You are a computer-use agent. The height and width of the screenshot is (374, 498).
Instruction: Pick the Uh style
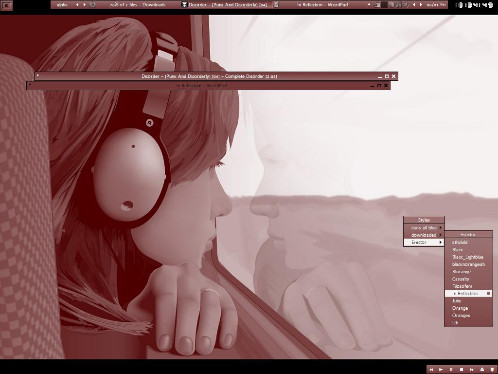point(468,323)
